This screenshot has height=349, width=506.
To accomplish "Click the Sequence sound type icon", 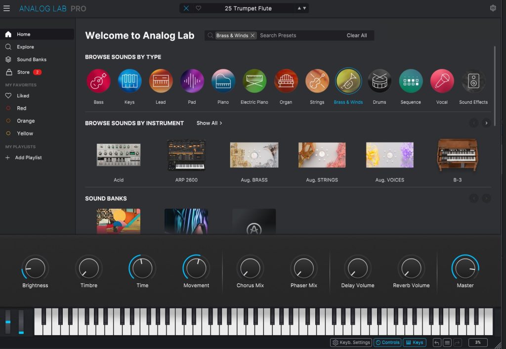I will 411,81.
